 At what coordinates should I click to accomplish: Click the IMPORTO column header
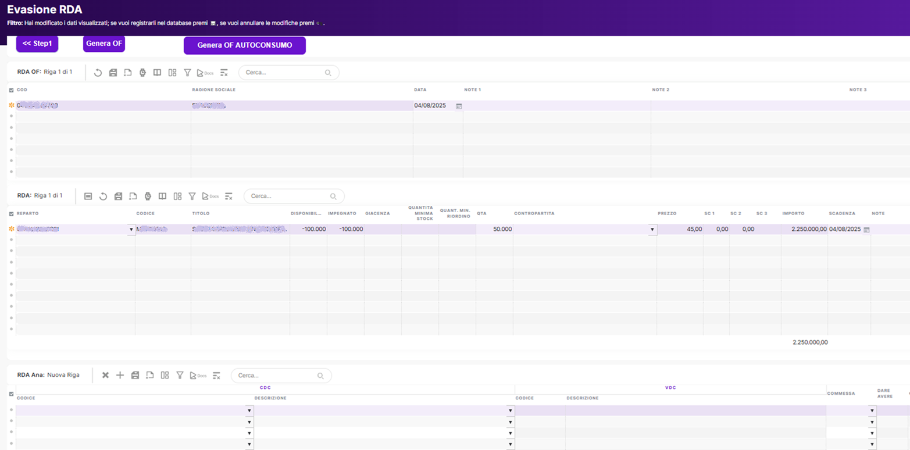[x=793, y=214]
